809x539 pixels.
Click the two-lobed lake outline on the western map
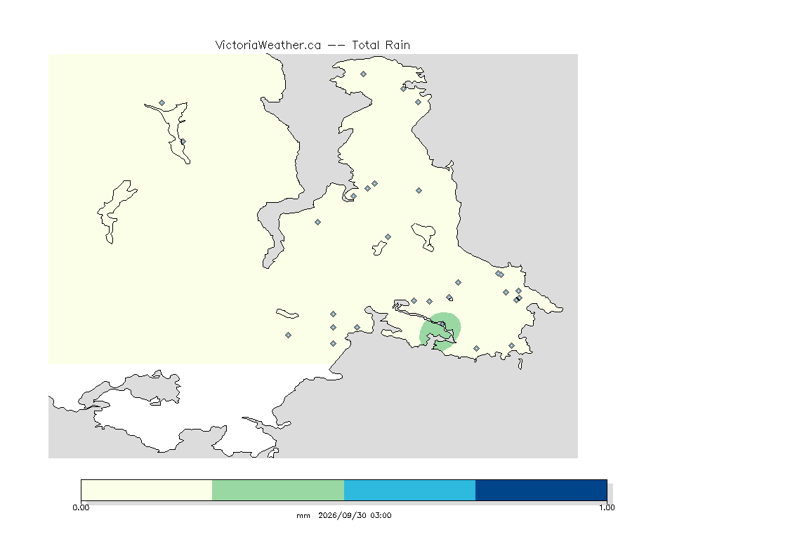tap(117, 211)
